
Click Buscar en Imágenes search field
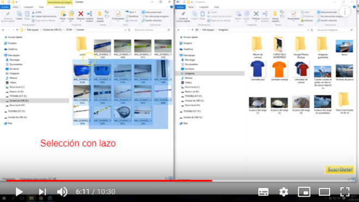pyautogui.click(x=335, y=30)
